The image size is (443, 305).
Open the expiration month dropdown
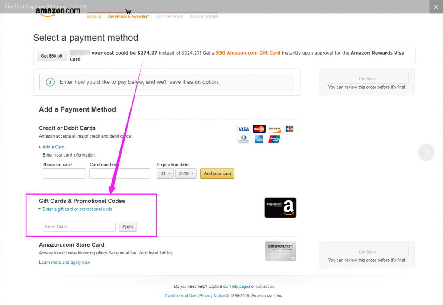[165, 173]
